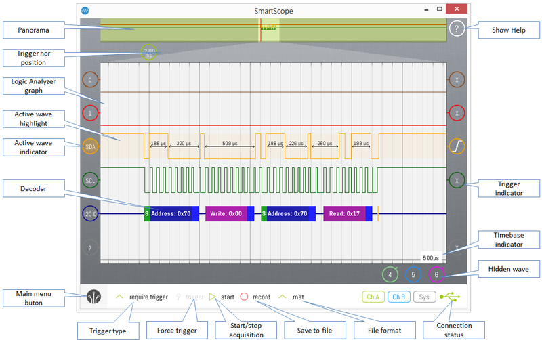Screen dimensions: 542x340
Task: Show hidden wave 4
Action: [390, 274]
